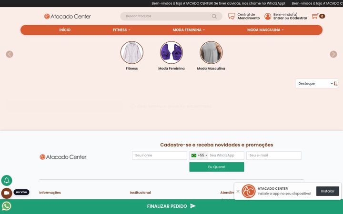Open Fitness category circle image

(131, 53)
